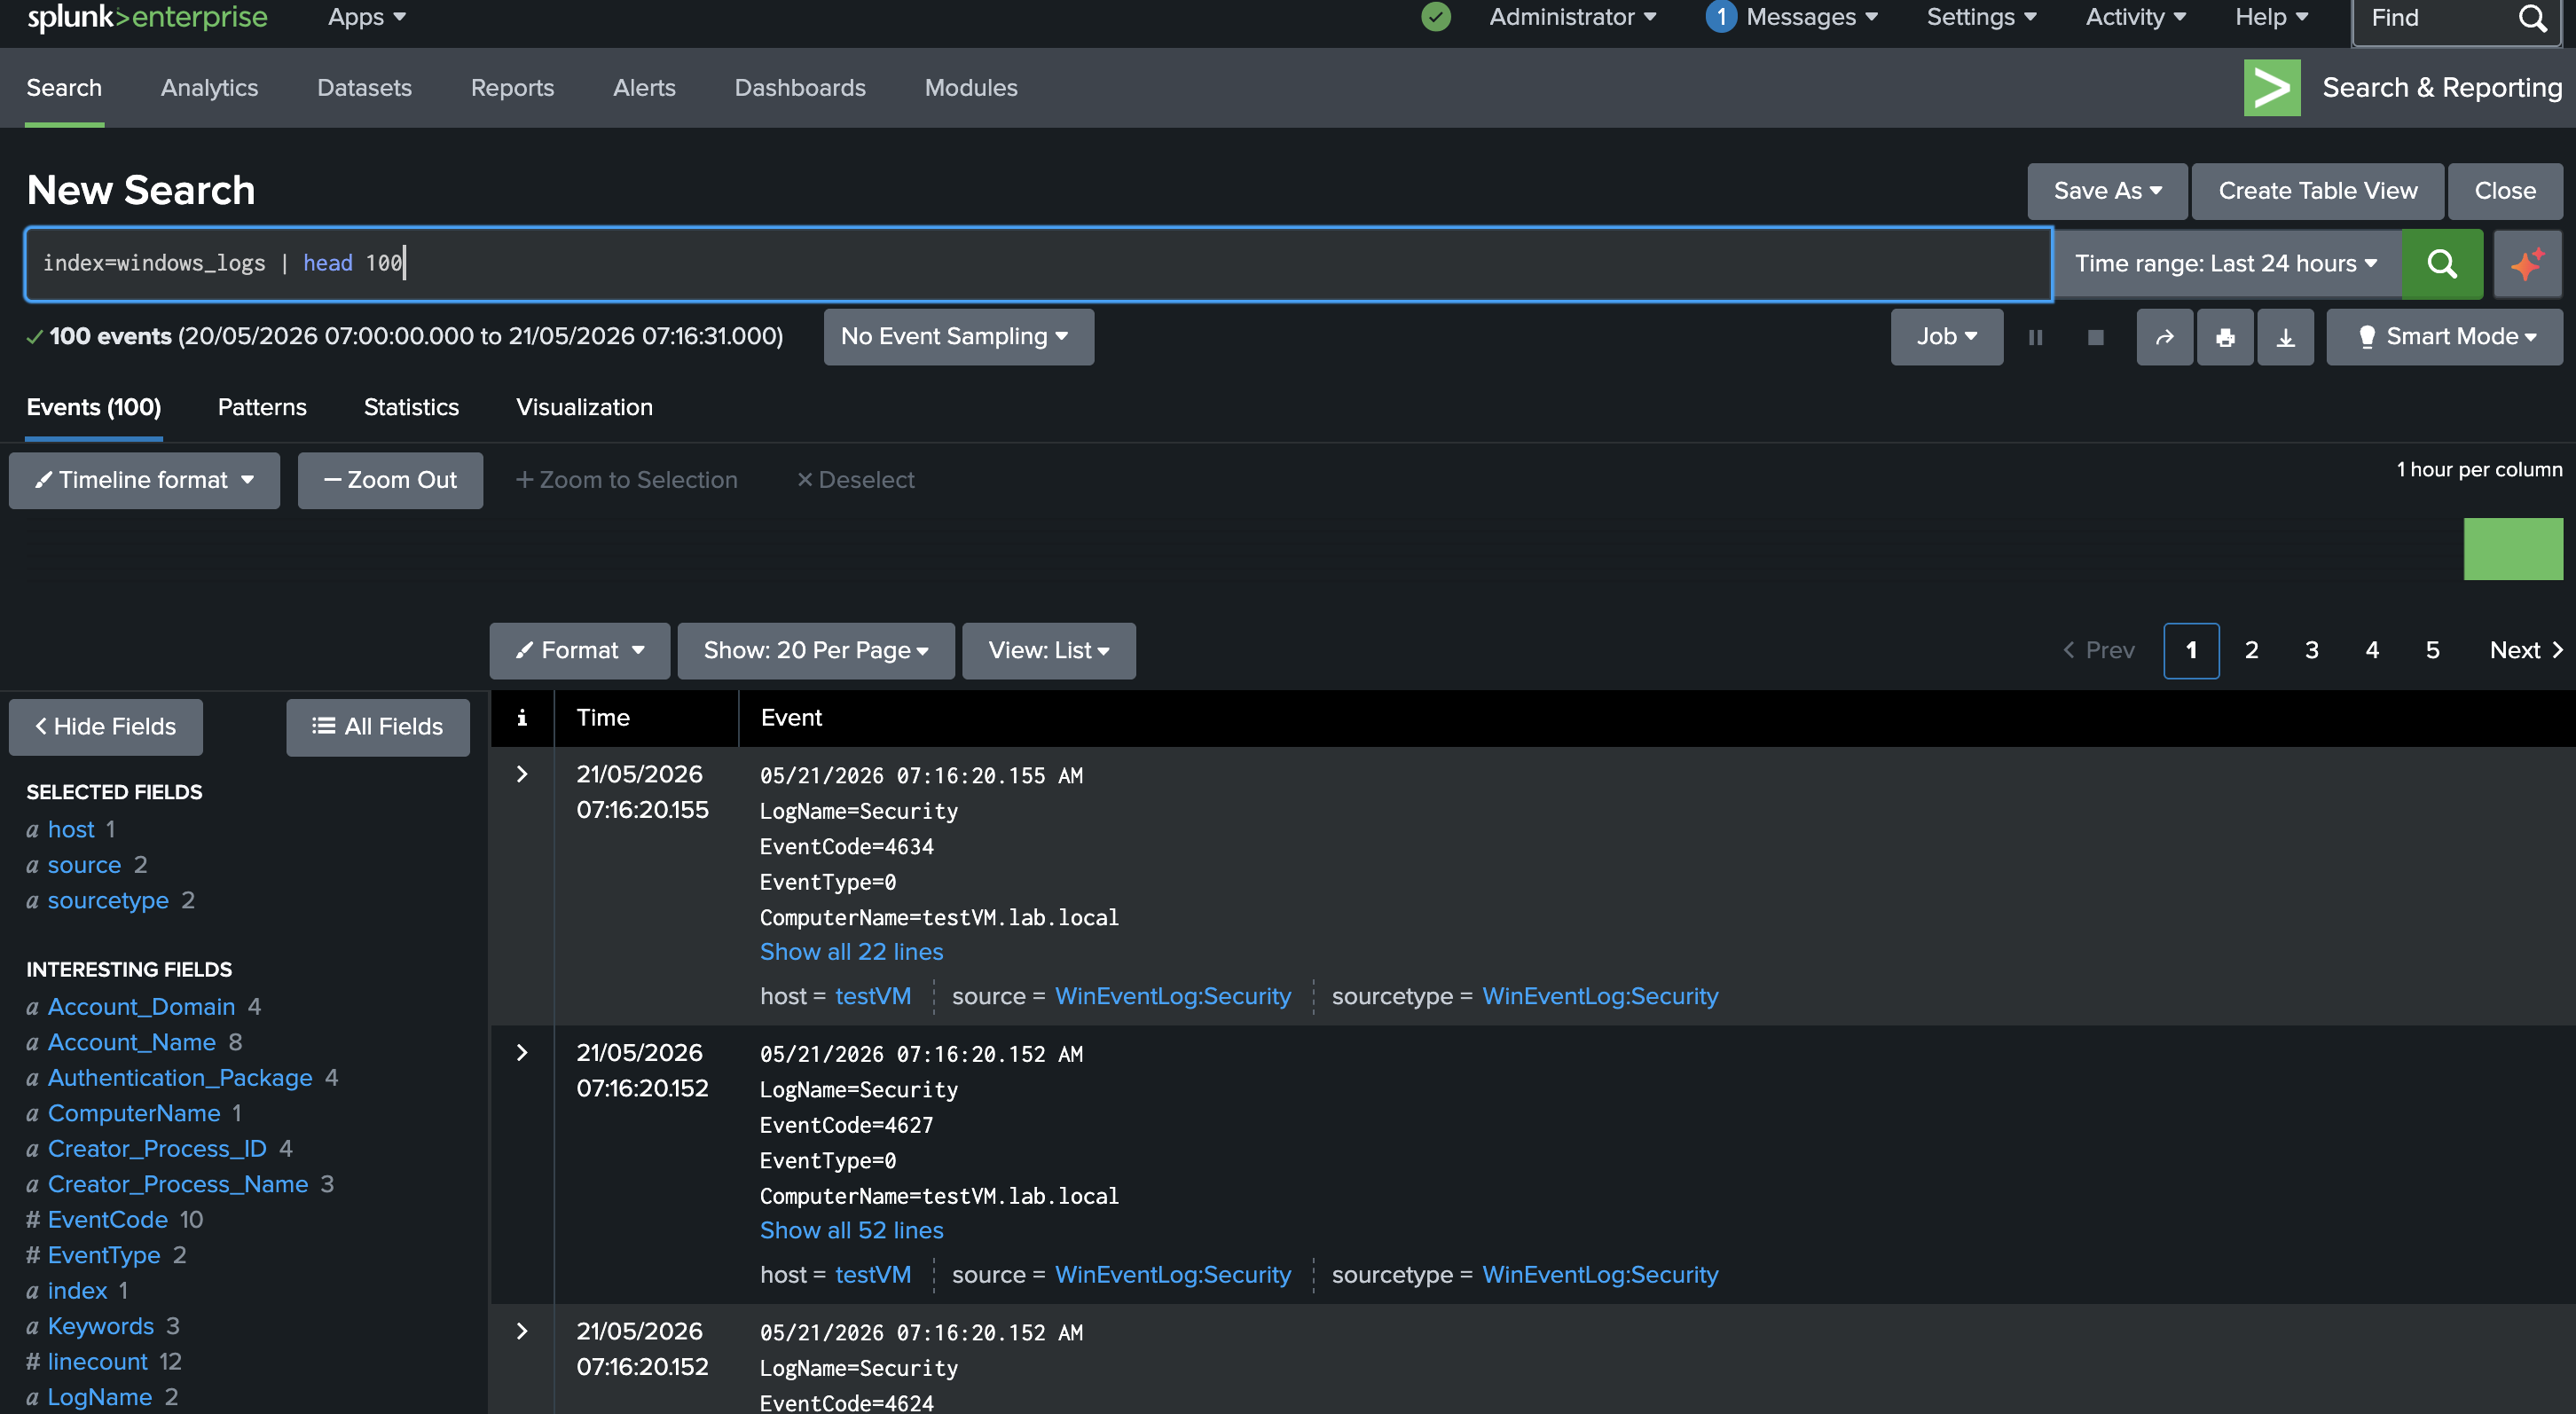Click Show all 52 lines link
This screenshot has height=1414, width=2576.
851,1230
